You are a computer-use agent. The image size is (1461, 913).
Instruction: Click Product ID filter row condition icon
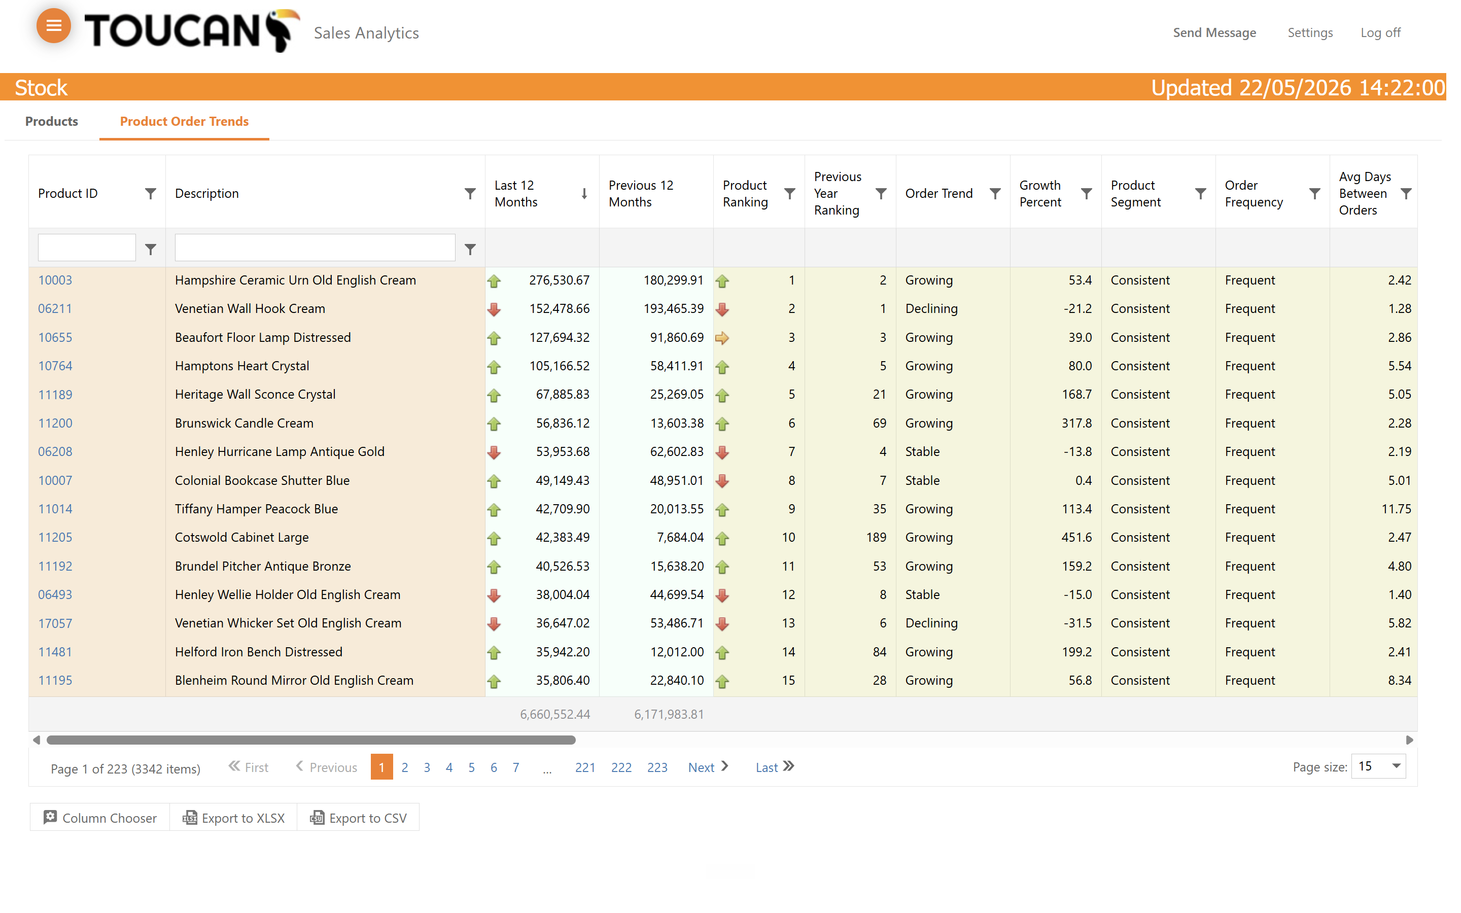150,249
